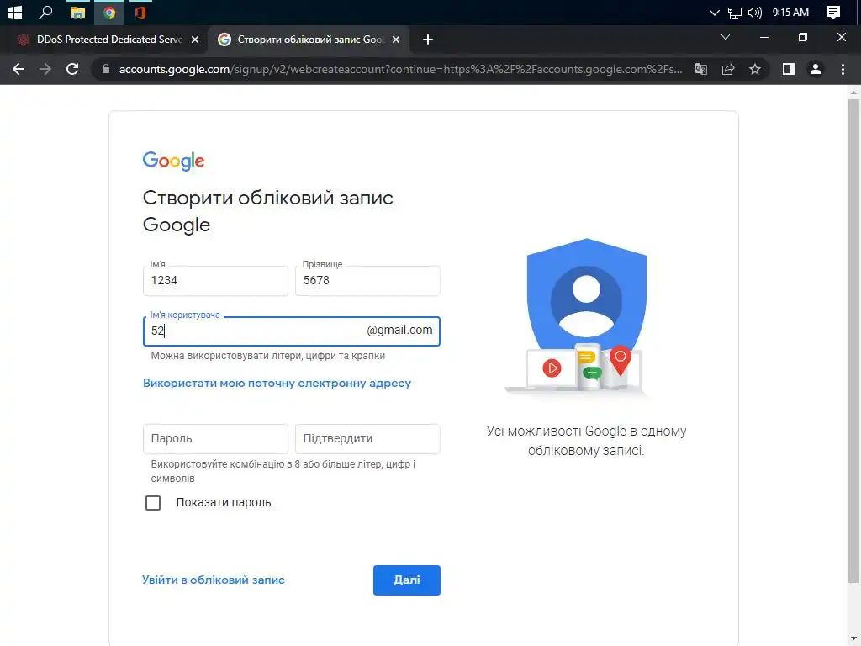This screenshot has width=861, height=646.
Task: Close the Google account creation tab
Action: [396, 40]
